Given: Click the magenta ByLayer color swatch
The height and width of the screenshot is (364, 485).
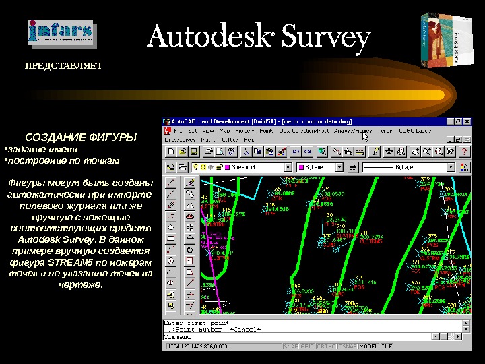Looking at the screenshot, I should pos(301,167).
